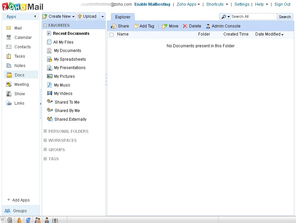The height and width of the screenshot is (223, 296).
Task: Open the Shortcuts dropdown
Action: coord(217,4)
